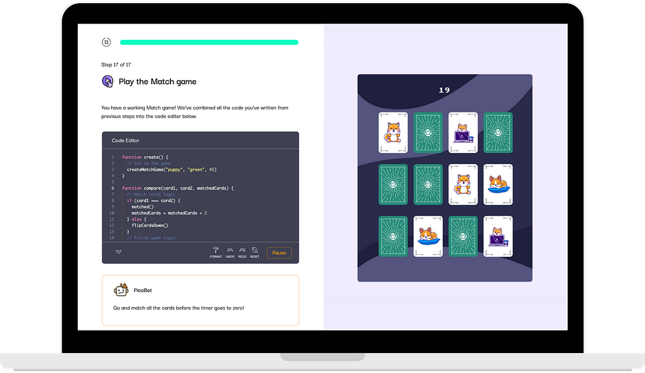Undo the last code change
This screenshot has width=645, height=373.
tap(230, 252)
